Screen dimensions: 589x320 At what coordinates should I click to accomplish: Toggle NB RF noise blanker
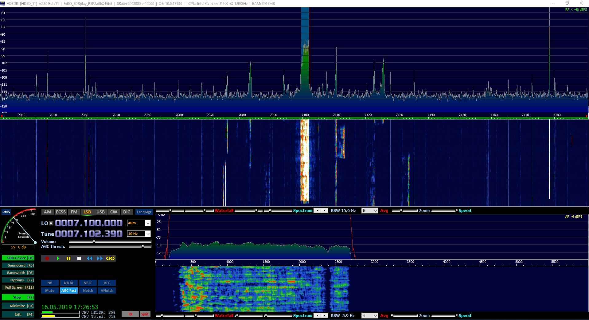tap(69, 283)
